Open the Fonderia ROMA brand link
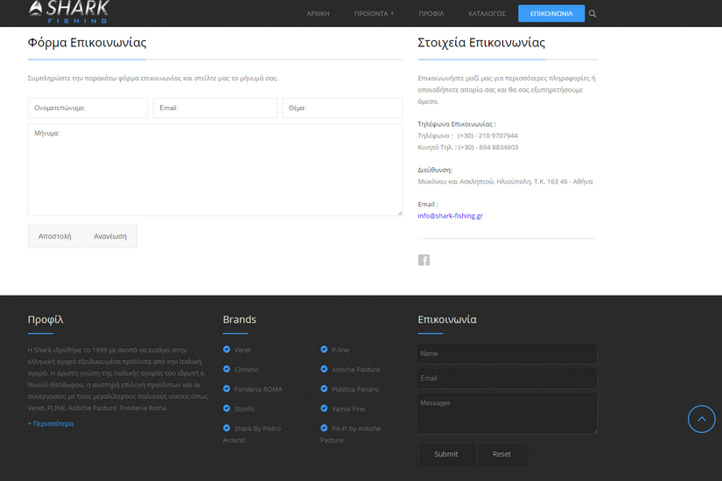 [x=258, y=389]
